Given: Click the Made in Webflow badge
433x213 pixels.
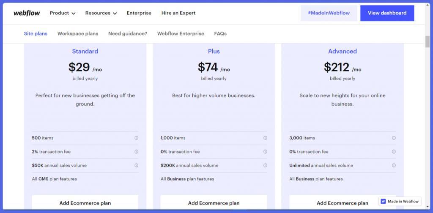Looking at the screenshot, I should tap(400, 202).
